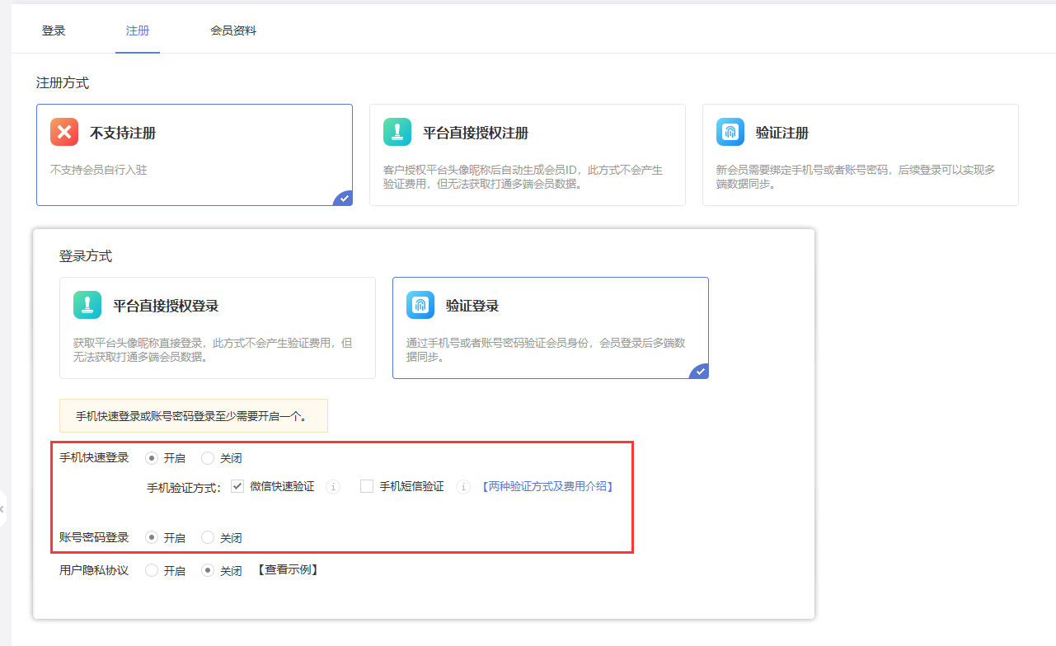Click the green stamp icon for 平台直接授权注册
Screen dimensions: 1056x646
tap(397, 132)
